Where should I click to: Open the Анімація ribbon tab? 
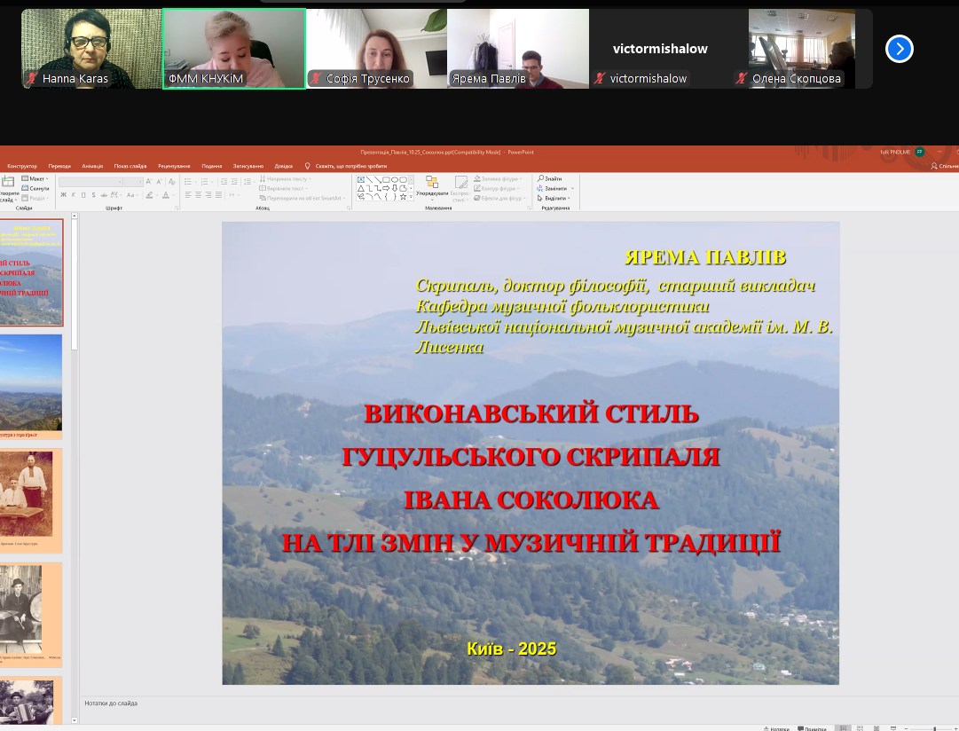click(92, 166)
